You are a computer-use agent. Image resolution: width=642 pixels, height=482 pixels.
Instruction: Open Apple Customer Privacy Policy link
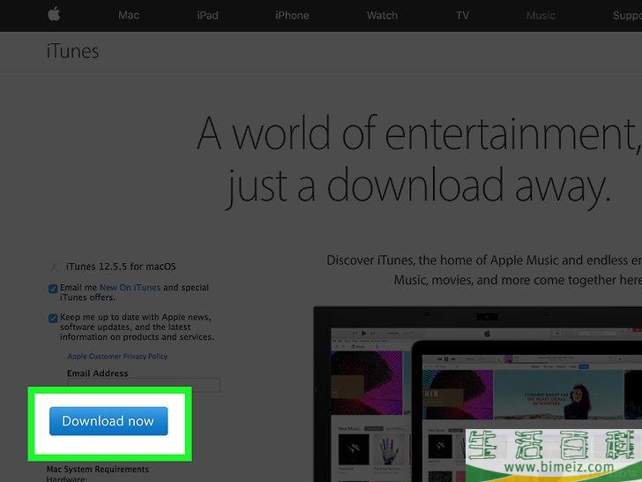tap(117, 356)
